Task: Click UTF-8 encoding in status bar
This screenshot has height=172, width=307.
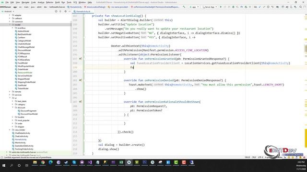Action: coord(260,157)
